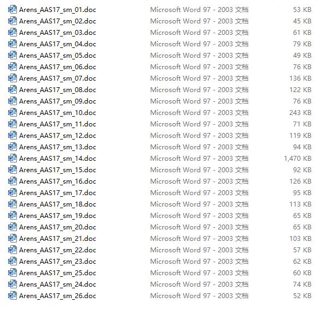
Task: Select file name Arens_AAS17_sm_09.doc
Action: (x=57, y=101)
